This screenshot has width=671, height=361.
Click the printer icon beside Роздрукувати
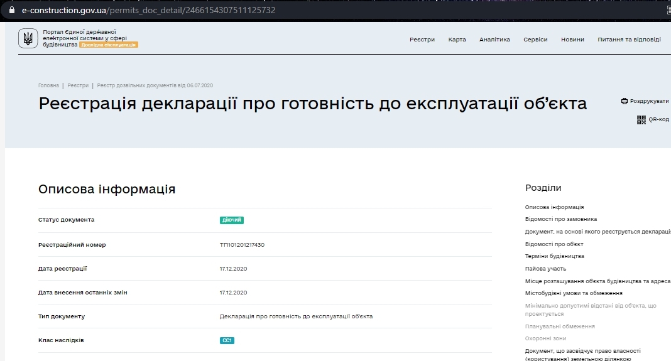click(x=625, y=101)
